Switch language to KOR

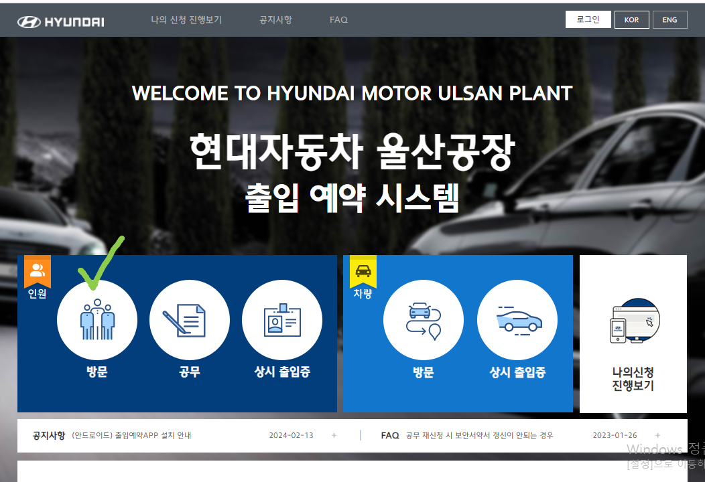coord(632,19)
